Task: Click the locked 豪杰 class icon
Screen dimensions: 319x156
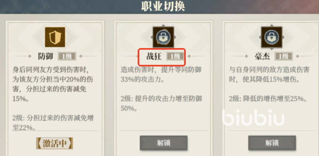Action: click(272, 37)
